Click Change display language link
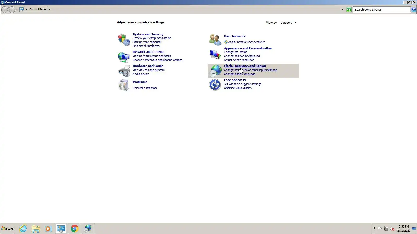This screenshot has height=234, width=417. [240, 74]
